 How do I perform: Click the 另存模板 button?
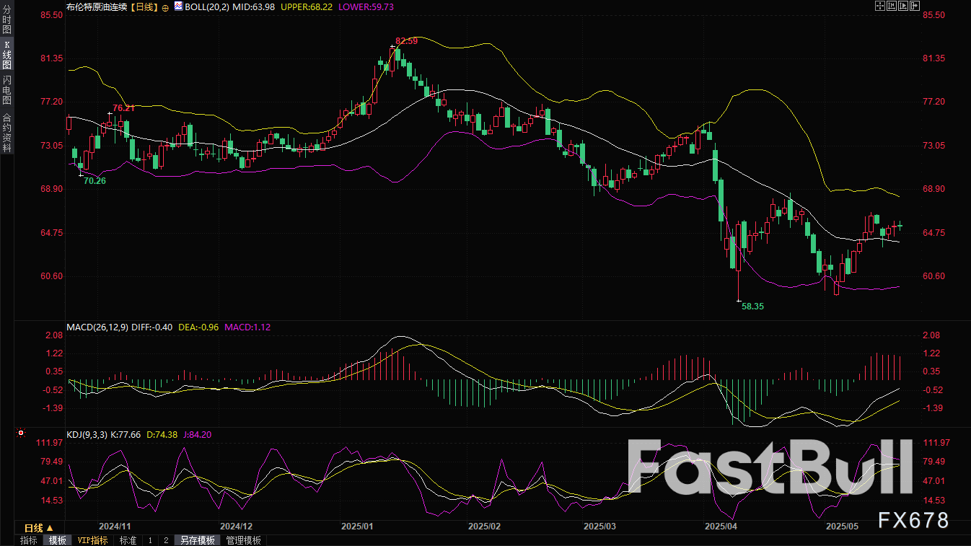(198, 540)
